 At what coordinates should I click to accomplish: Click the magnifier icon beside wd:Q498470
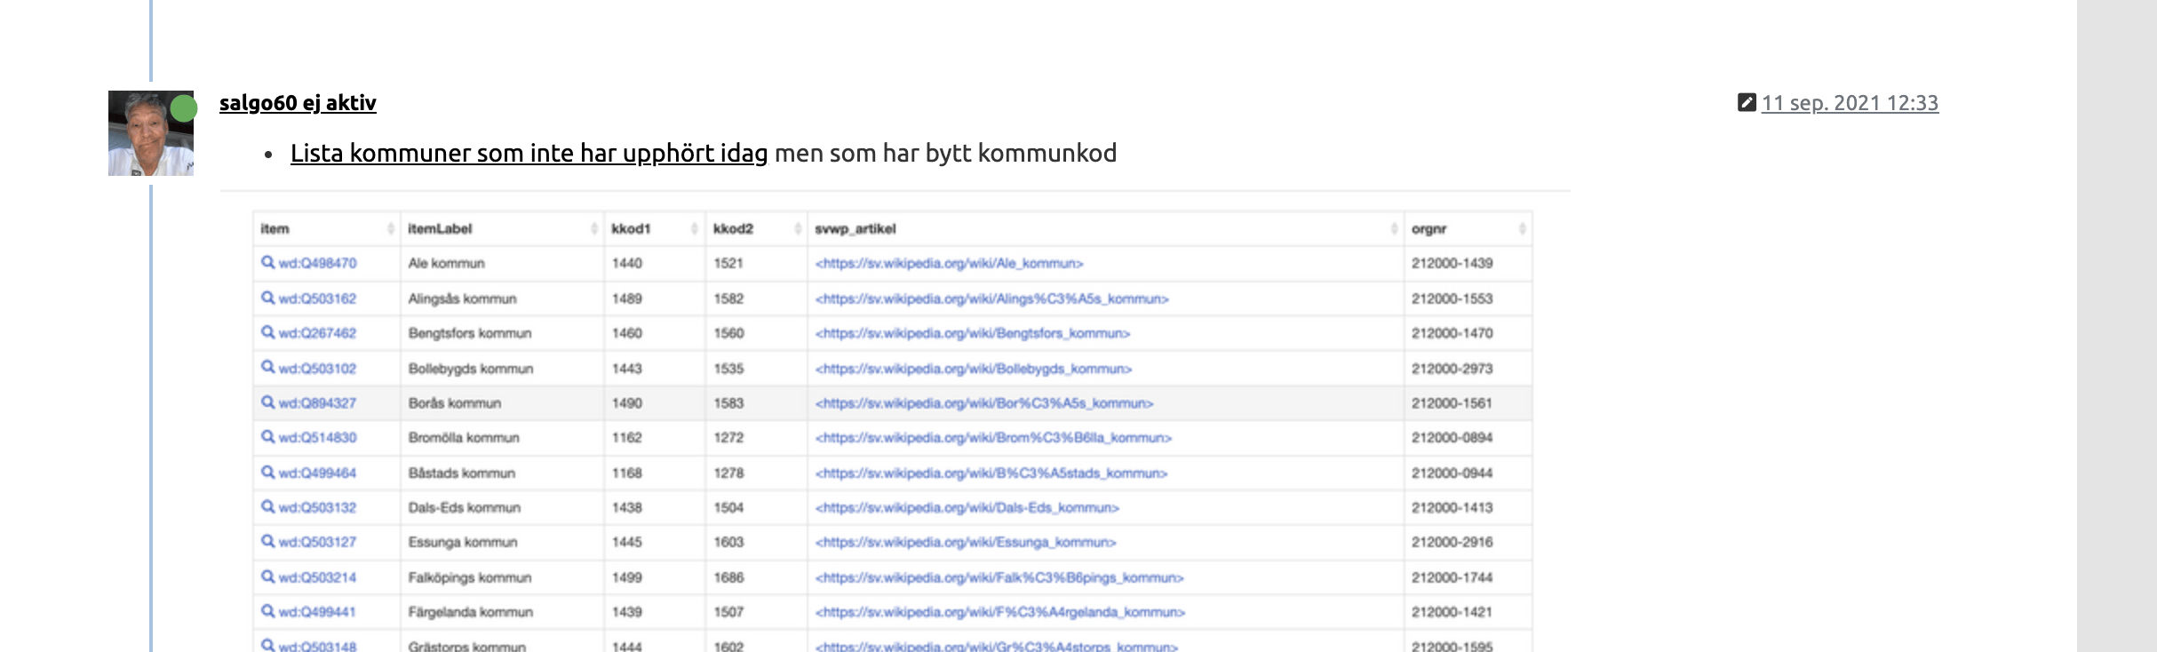[x=267, y=263]
